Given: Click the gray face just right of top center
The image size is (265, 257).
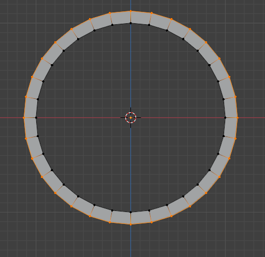Looking at the screenshot, I should coord(140,18).
